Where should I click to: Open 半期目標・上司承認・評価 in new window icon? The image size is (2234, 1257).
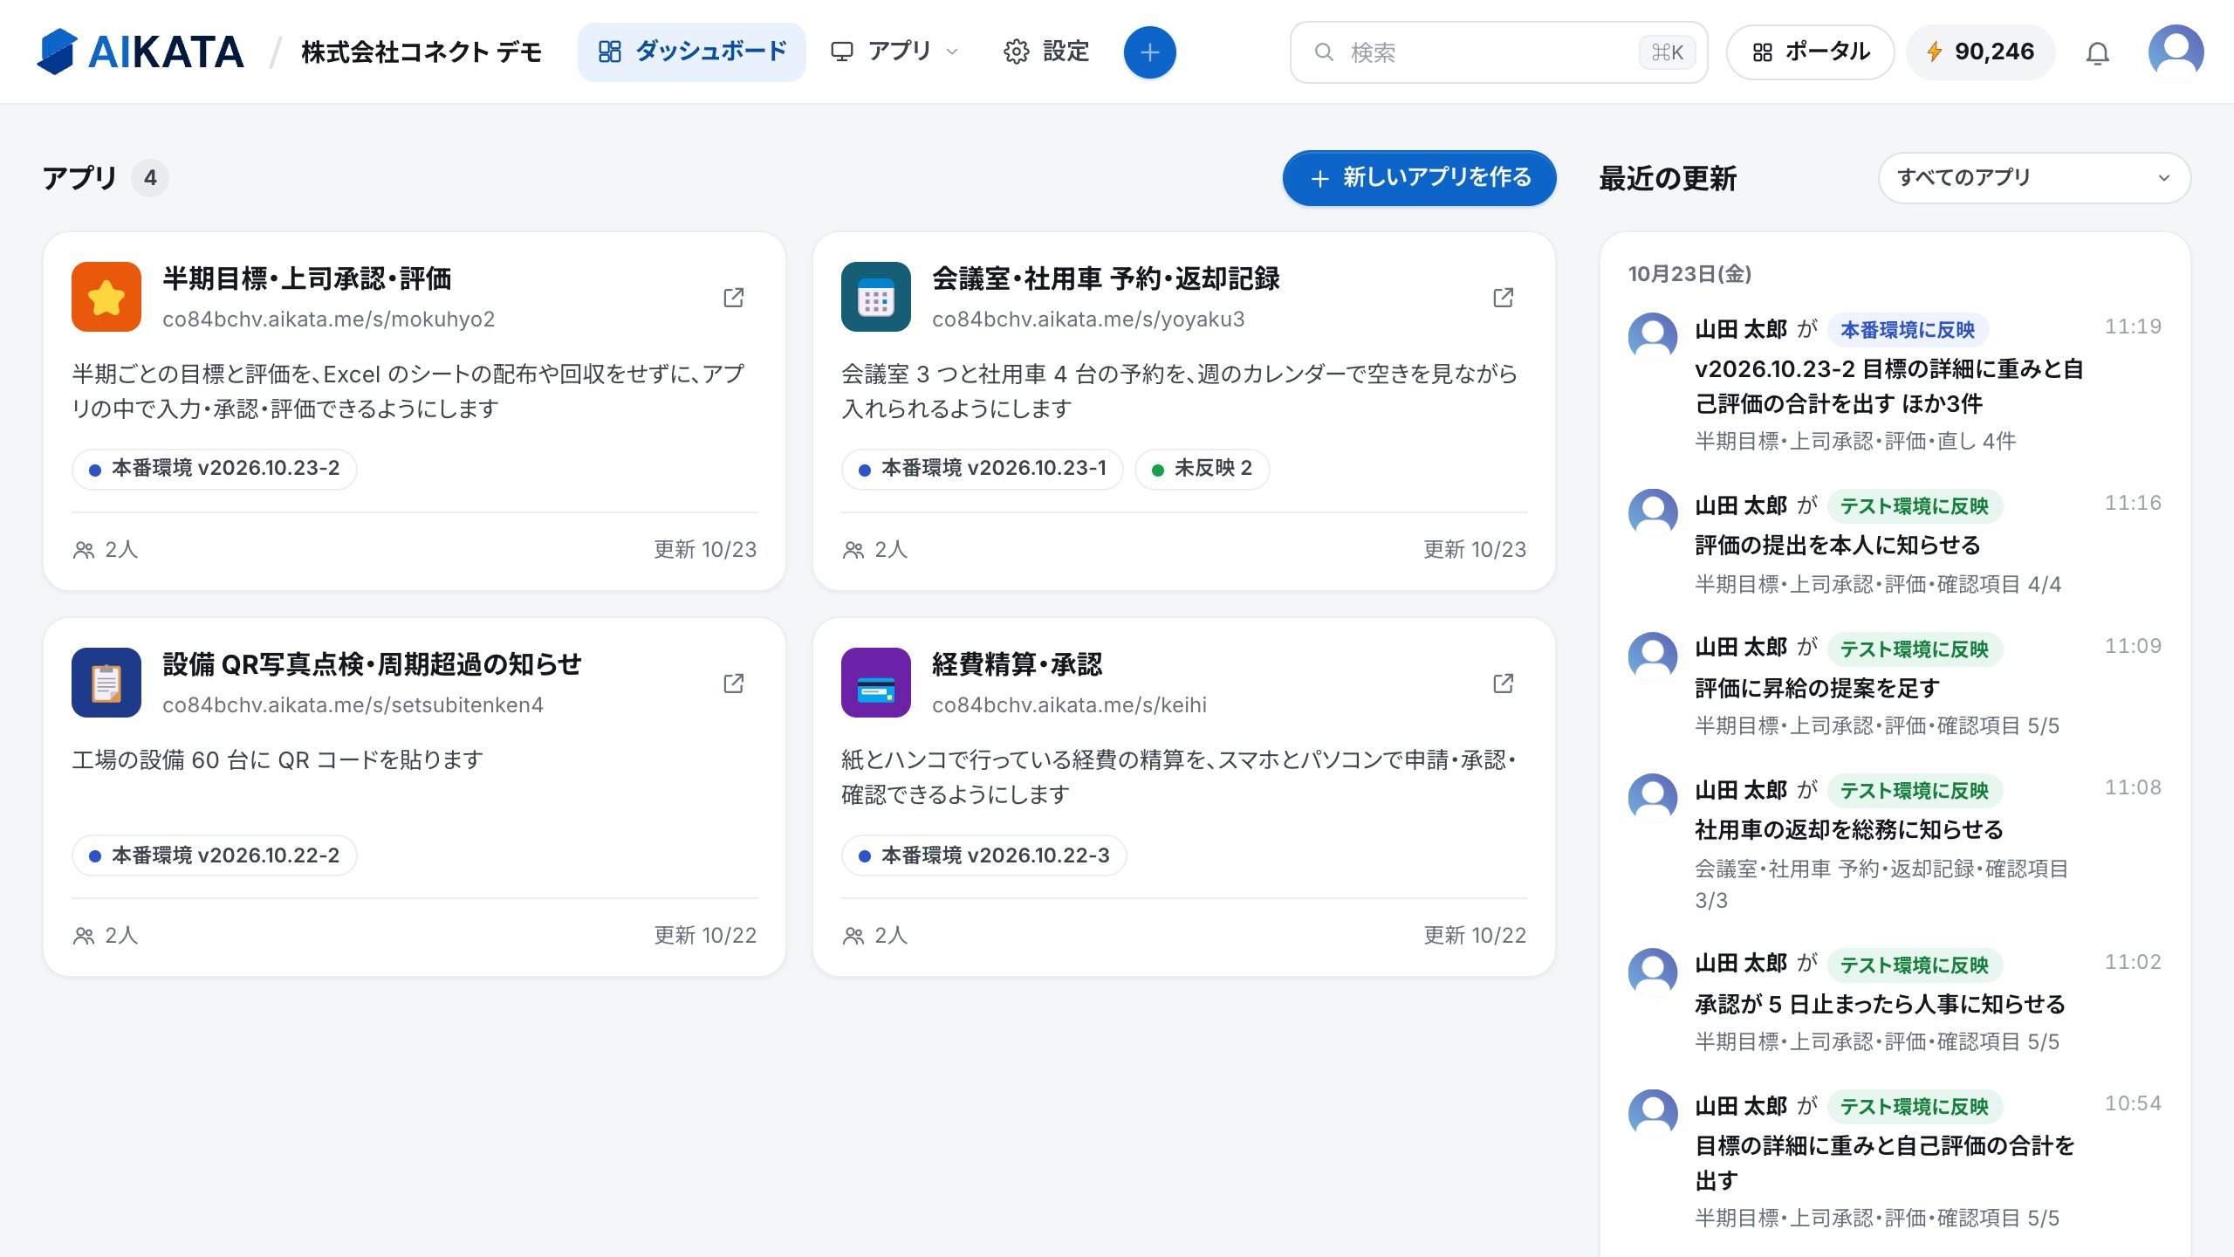734,298
